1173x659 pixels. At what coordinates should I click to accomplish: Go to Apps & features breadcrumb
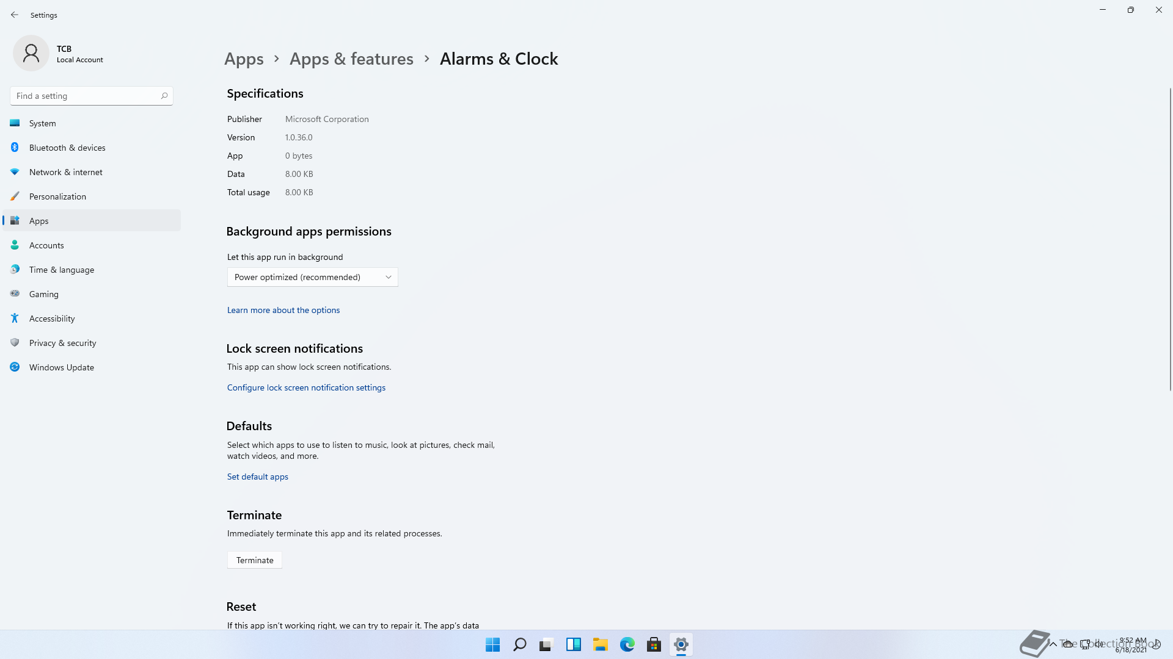pyautogui.click(x=351, y=59)
